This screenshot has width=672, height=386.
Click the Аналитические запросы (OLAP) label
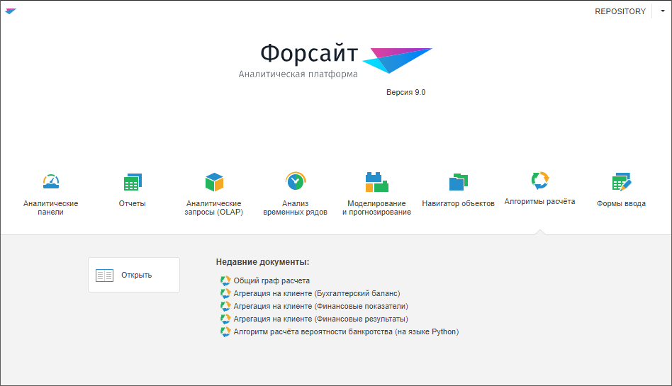coord(214,208)
